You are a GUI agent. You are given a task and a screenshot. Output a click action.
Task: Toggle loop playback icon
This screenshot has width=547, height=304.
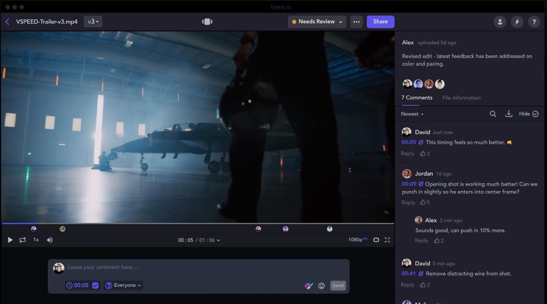(x=23, y=240)
